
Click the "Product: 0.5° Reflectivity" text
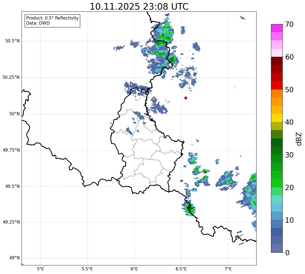[x=53, y=18]
